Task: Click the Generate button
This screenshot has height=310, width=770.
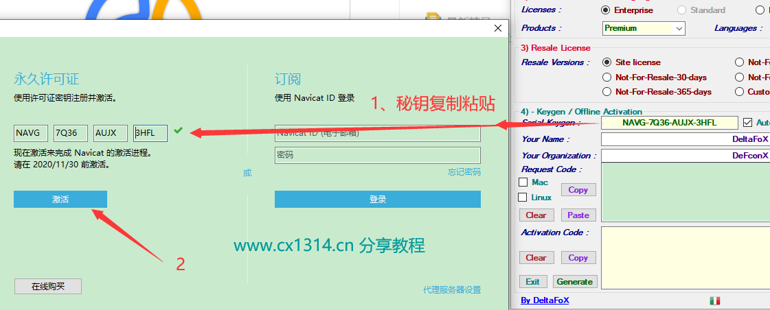Action: click(x=575, y=282)
